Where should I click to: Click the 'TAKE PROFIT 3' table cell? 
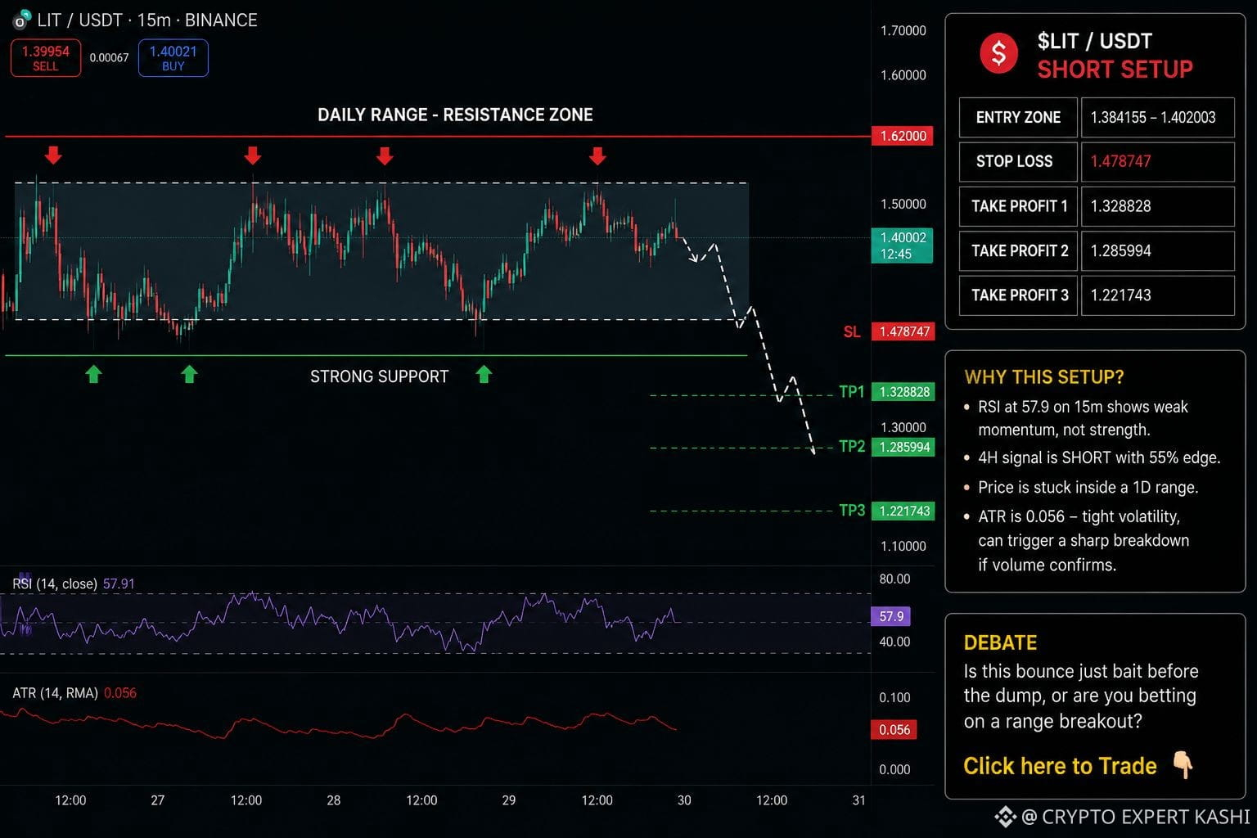1018,295
